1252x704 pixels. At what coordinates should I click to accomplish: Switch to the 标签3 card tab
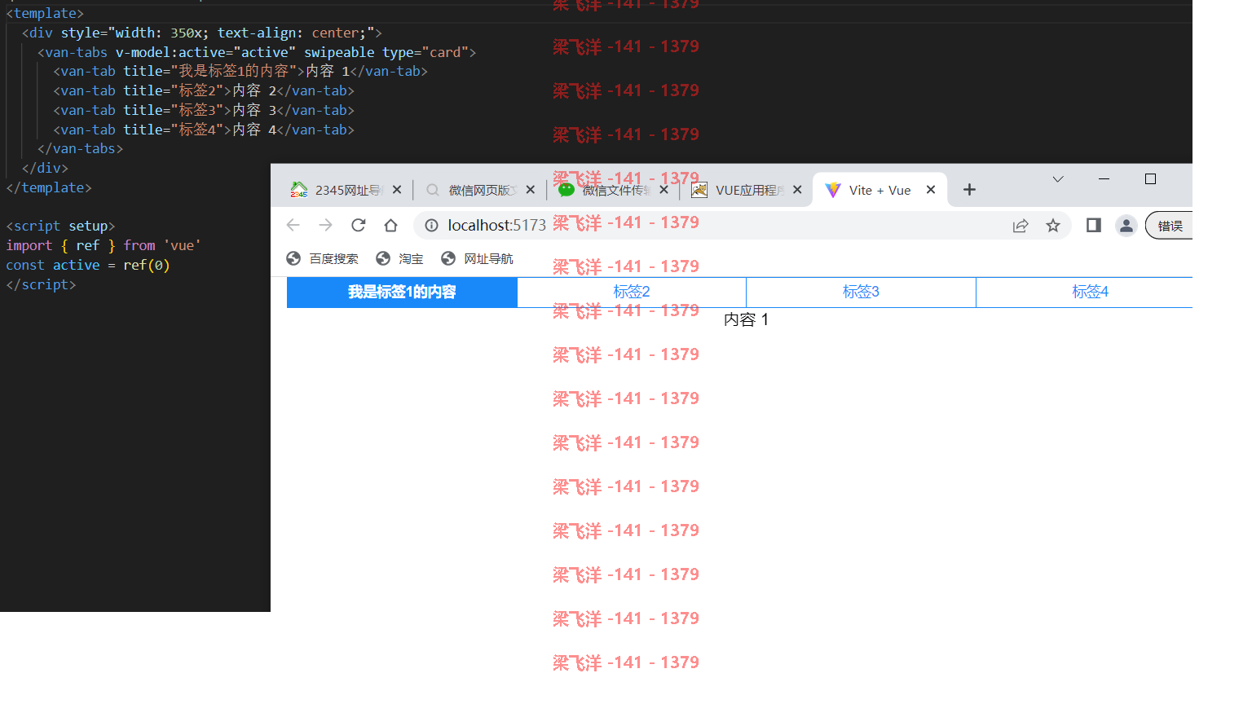pyautogui.click(x=861, y=293)
